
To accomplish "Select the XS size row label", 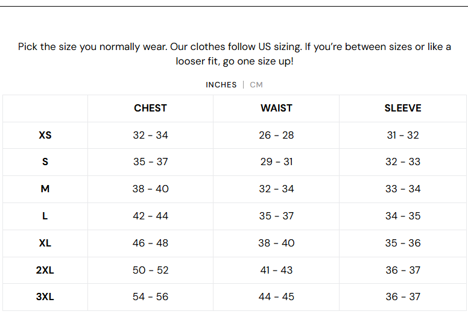I will (x=45, y=135).
